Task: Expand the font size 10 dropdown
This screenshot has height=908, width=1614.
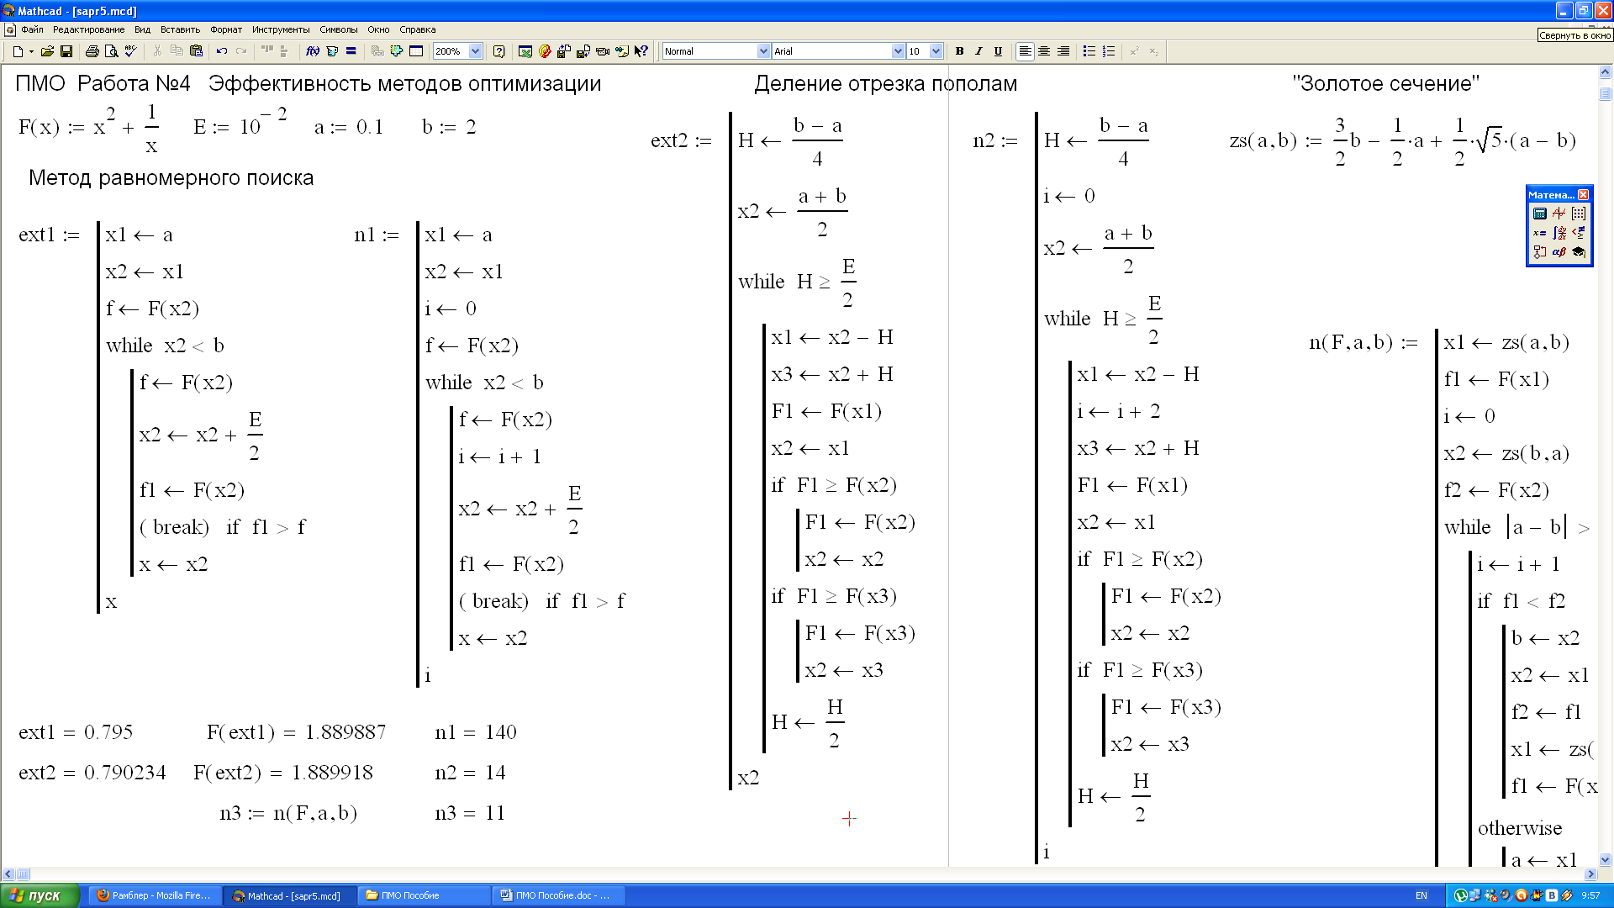Action: [936, 51]
